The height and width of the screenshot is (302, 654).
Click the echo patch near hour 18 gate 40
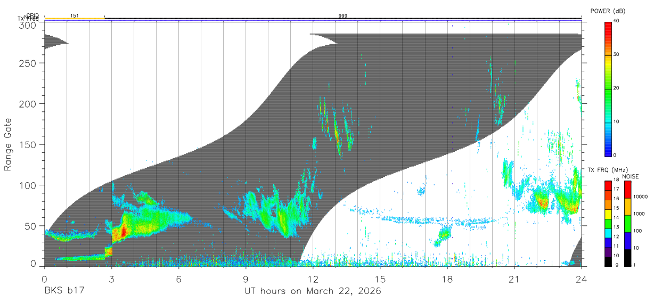(x=445, y=233)
